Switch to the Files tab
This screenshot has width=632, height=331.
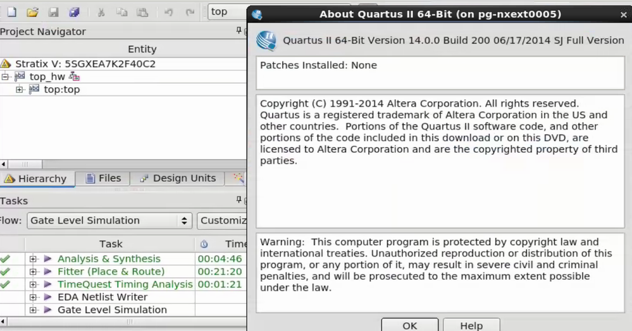[x=103, y=178]
